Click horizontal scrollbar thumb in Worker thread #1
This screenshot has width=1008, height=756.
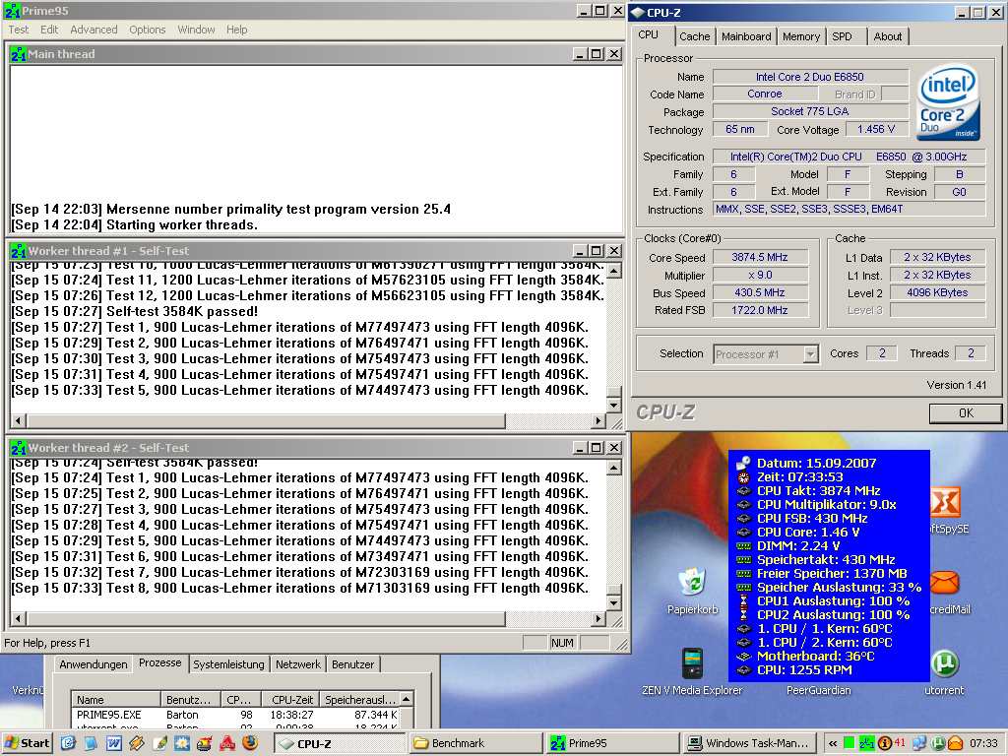click(x=266, y=421)
